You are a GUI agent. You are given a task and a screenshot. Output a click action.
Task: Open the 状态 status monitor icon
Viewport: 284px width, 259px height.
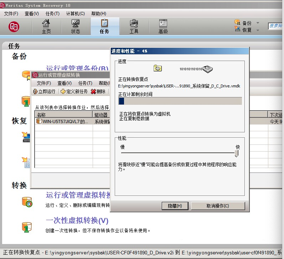pos(75,26)
